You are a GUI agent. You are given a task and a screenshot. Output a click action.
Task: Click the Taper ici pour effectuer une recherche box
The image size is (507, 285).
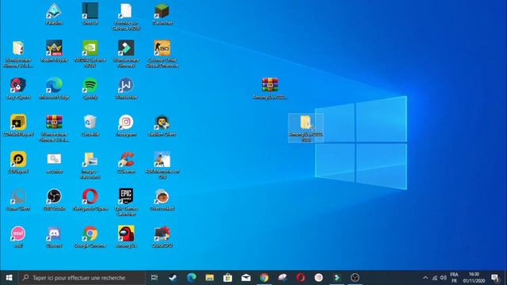[x=82, y=278]
